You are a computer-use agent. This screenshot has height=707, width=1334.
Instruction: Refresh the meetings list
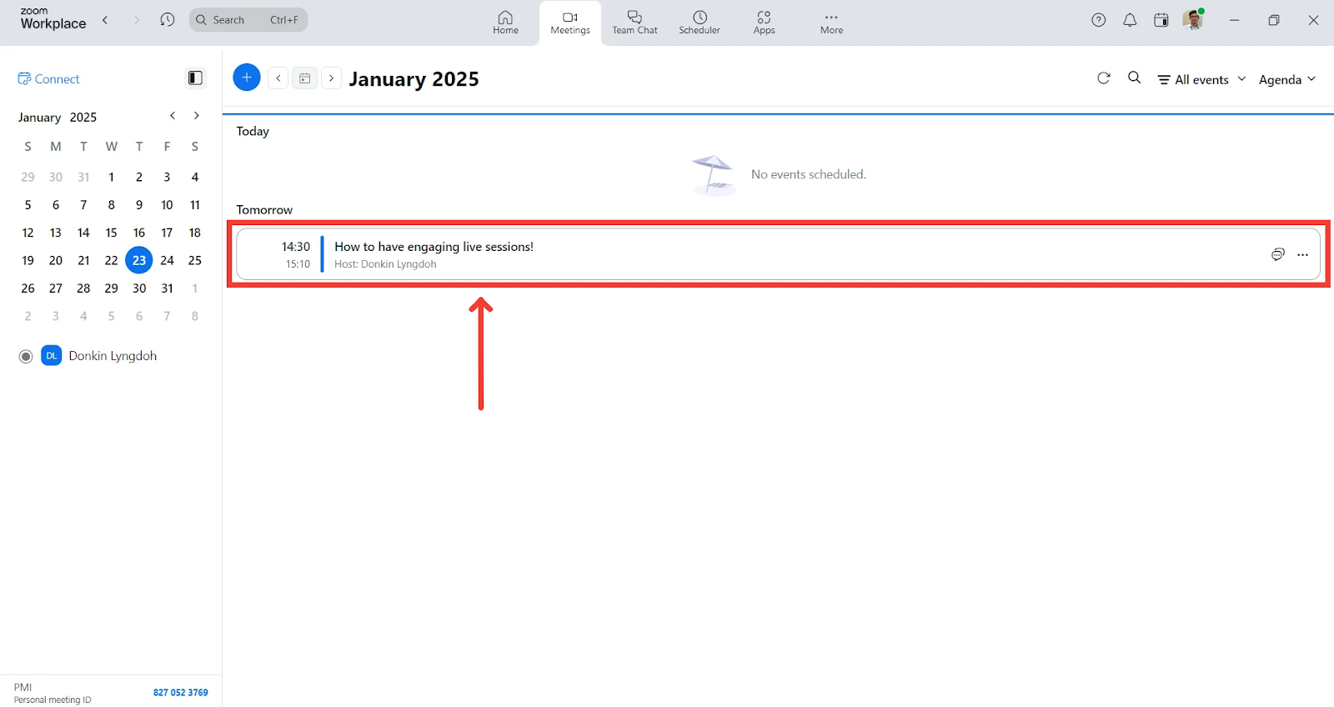(1104, 78)
